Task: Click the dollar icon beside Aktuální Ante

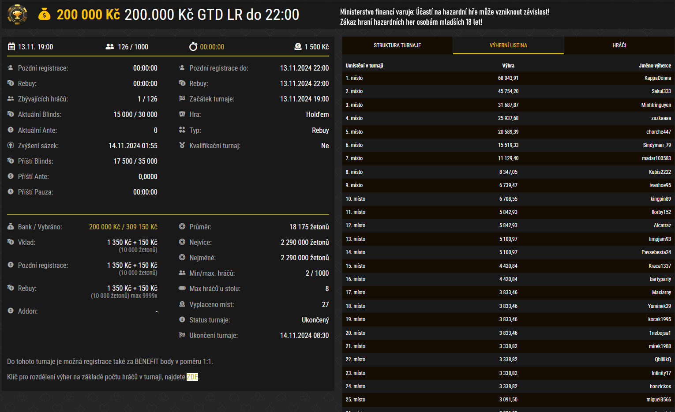Action: 10,130
